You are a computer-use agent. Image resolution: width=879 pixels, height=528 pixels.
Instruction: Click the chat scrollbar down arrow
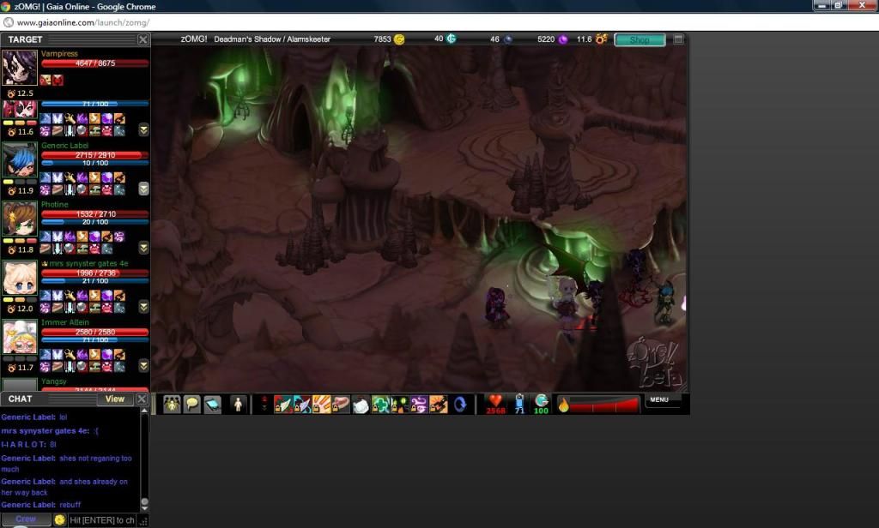point(144,508)
